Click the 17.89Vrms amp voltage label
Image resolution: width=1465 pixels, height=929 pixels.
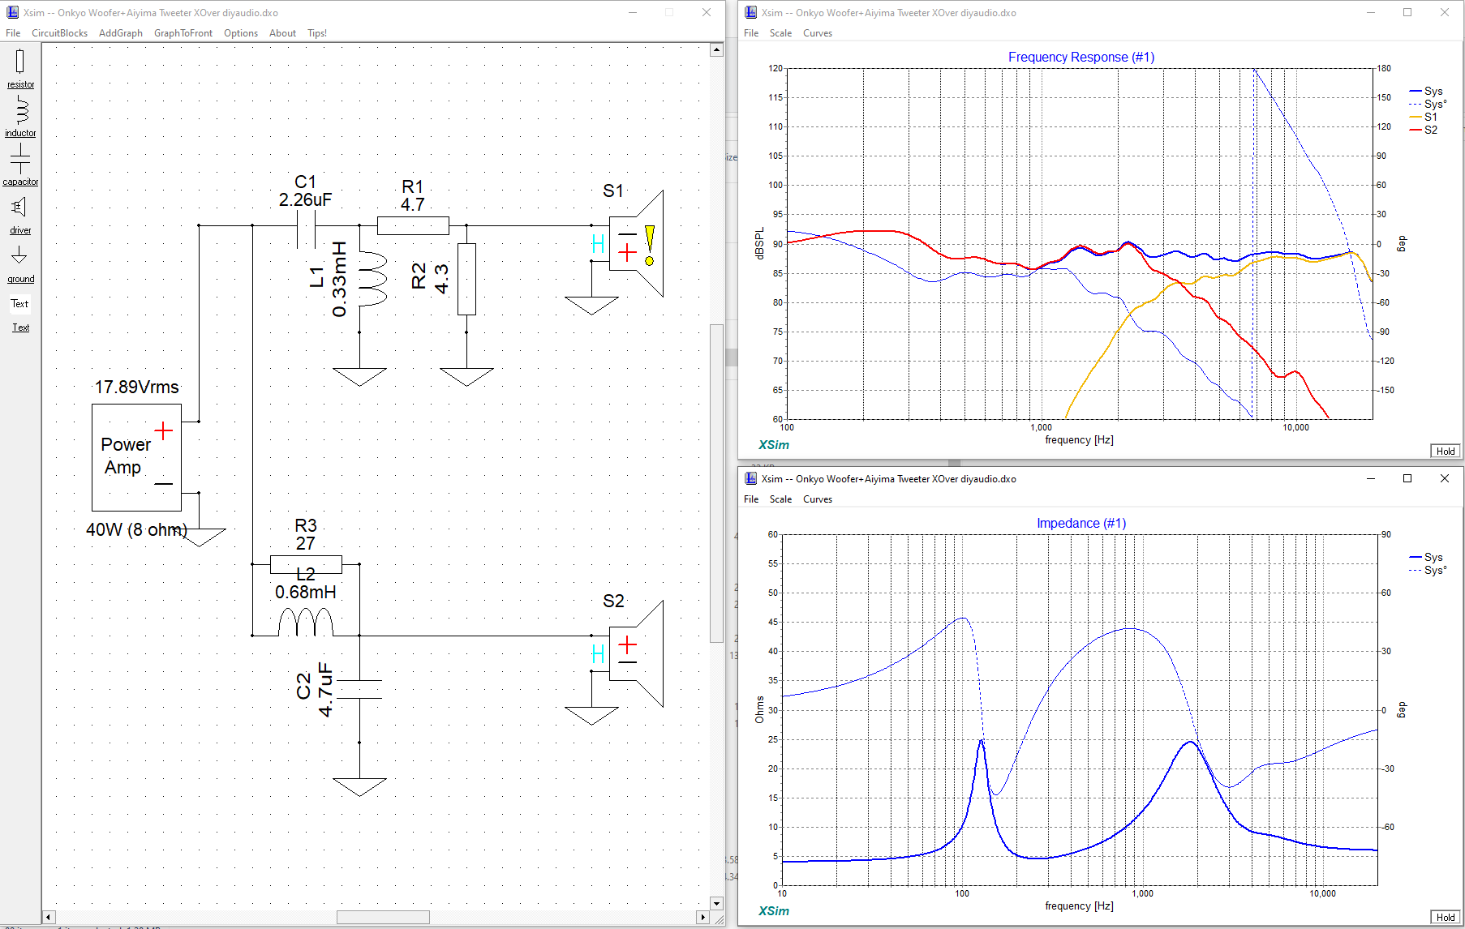(136, 387)
